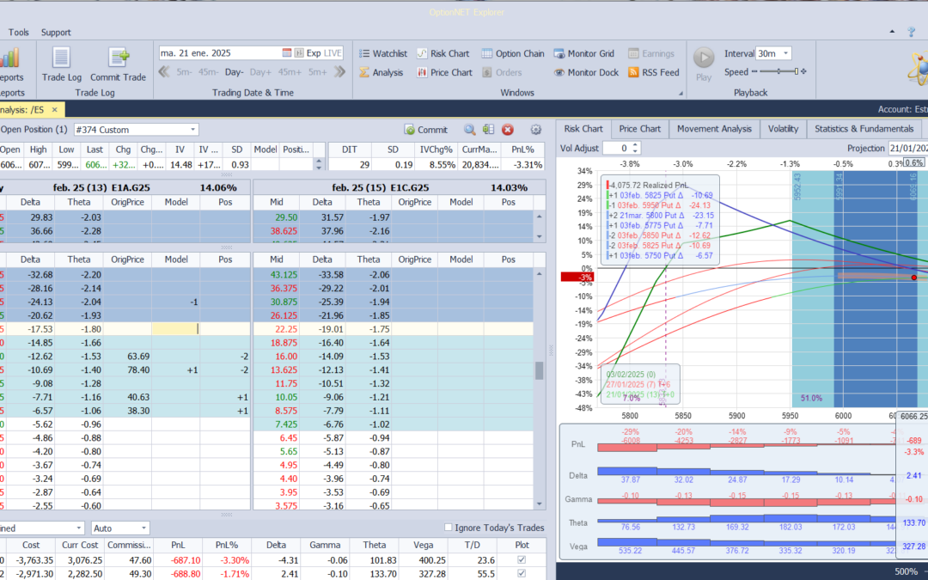This screenshot has width=928, height=580.
Task: Open the Support menu
Action: pyautogui.click(x=56, y=32)
